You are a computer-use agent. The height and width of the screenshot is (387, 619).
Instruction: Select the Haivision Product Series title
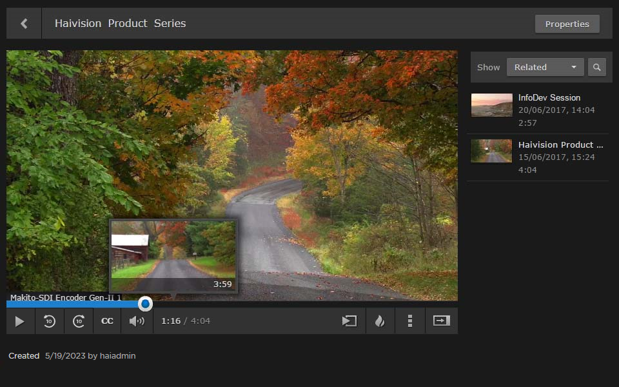(x=120, y=23)
